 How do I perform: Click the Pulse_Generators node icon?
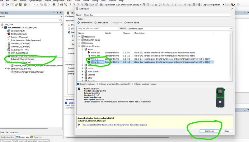pyautogui.click(x=8, y=40)
